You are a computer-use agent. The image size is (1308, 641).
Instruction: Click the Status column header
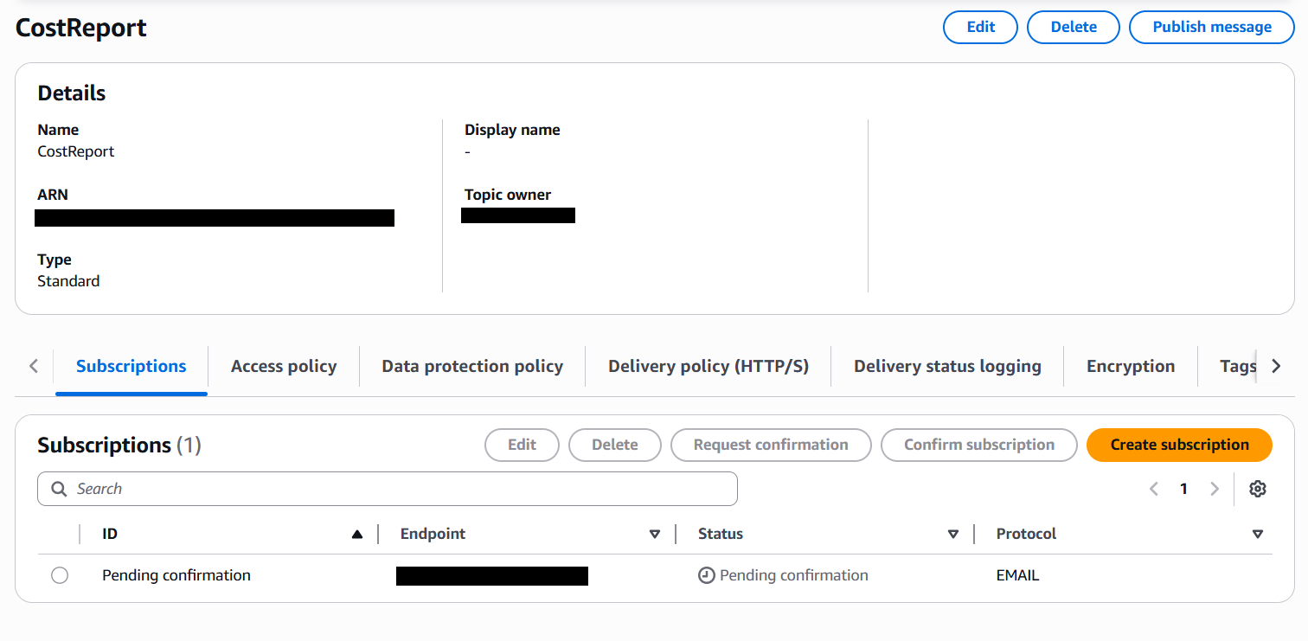click(x=721, y=534)
